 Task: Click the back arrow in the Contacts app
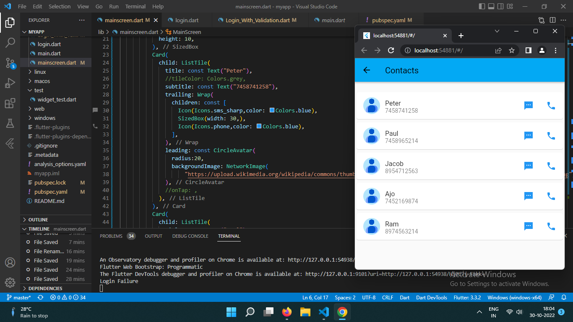coord(367,70)
